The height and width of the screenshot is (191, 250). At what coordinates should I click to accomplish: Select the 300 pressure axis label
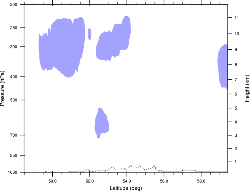coord(14,47)
